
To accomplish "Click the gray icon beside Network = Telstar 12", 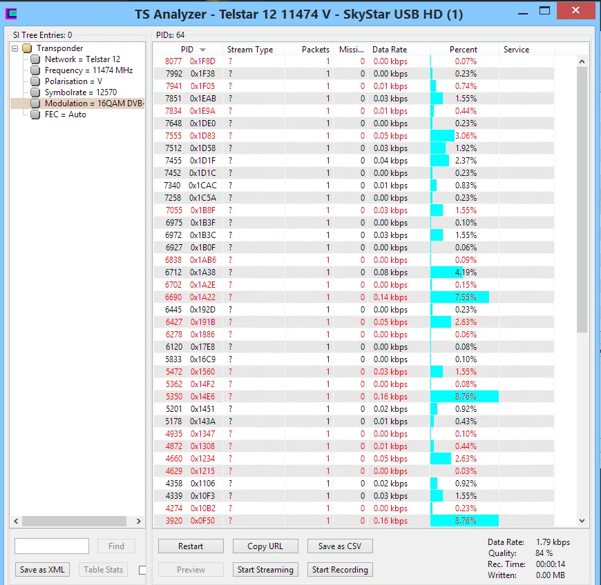I will click(x=35, y=59).
